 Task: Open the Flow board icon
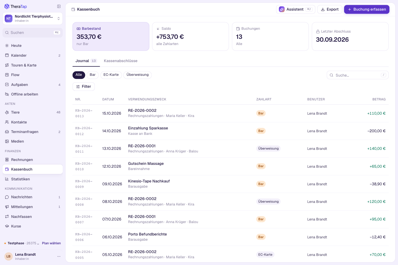point(7,75)
